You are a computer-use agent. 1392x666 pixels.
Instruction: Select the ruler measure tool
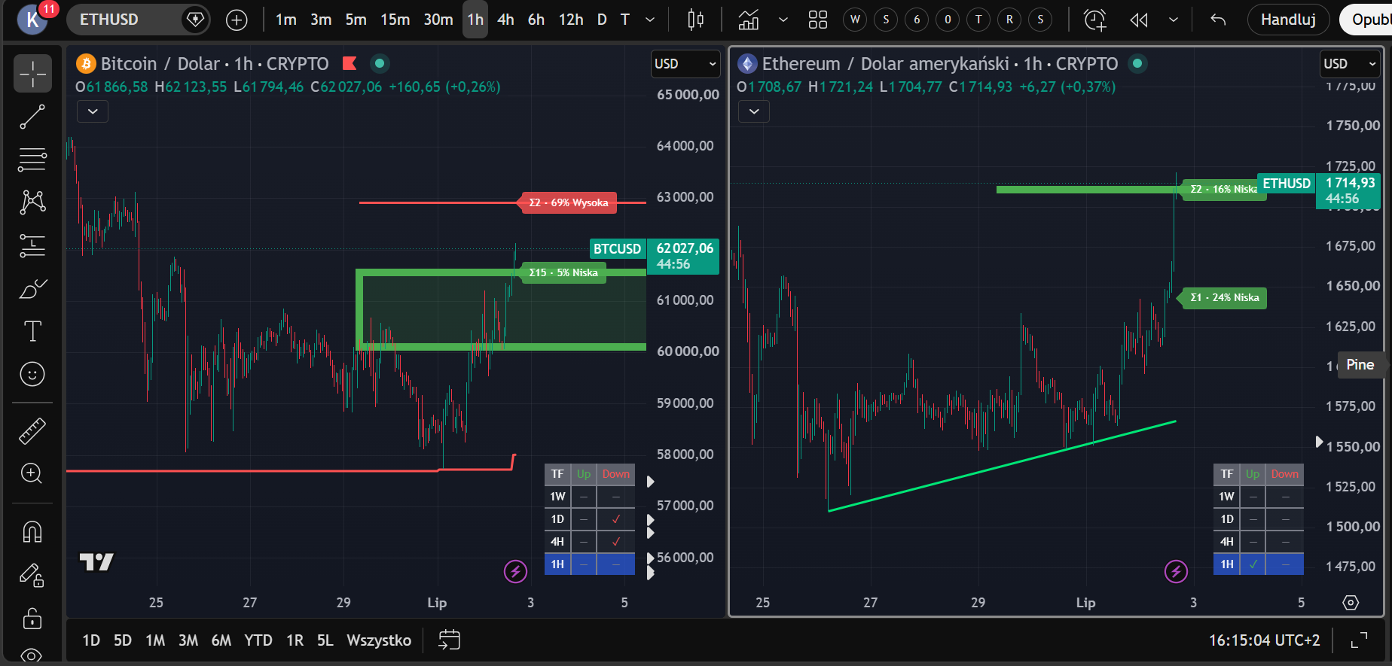(32, 431)
